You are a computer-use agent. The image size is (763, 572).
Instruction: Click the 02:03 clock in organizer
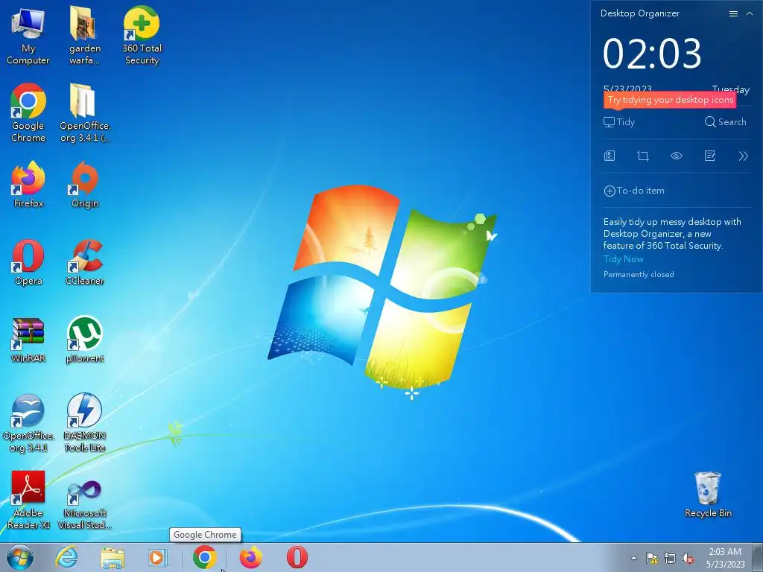pyautogui.click(x=652, y=53)
